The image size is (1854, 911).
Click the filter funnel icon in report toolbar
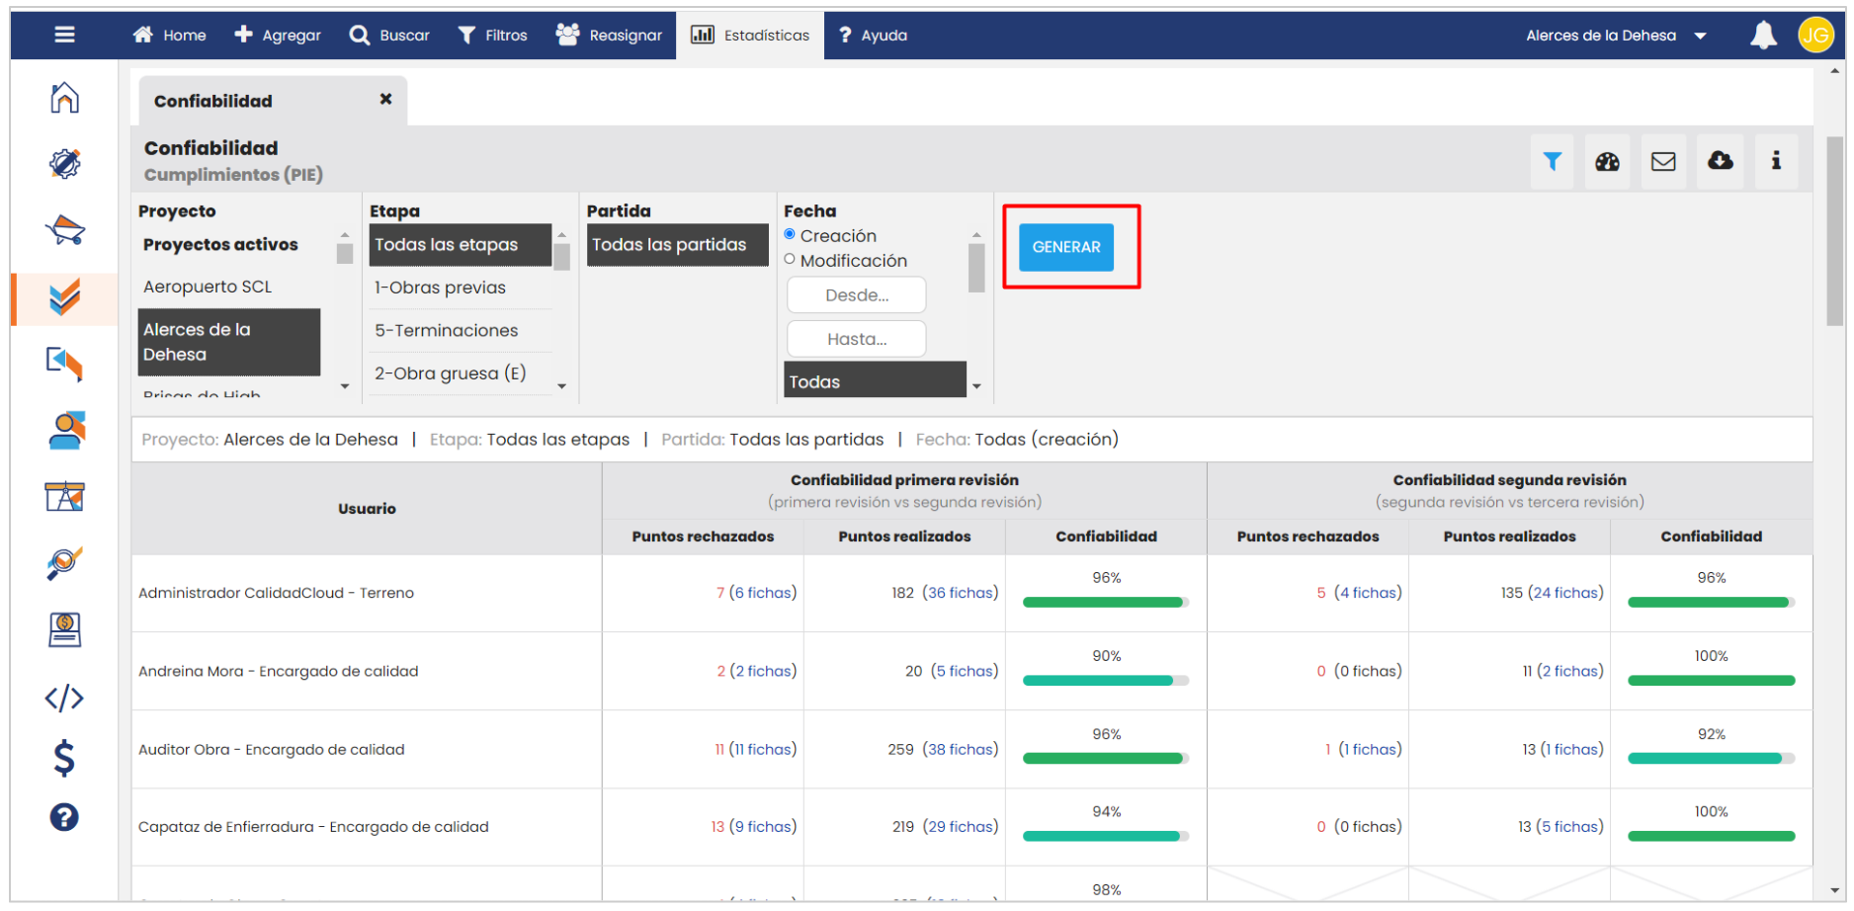1552,161
